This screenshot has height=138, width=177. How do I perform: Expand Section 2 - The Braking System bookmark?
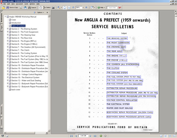click(8, 29)
